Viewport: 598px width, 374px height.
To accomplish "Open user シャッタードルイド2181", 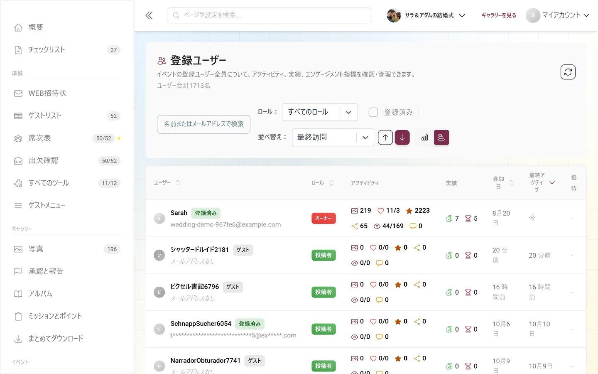I will (200, 250).
